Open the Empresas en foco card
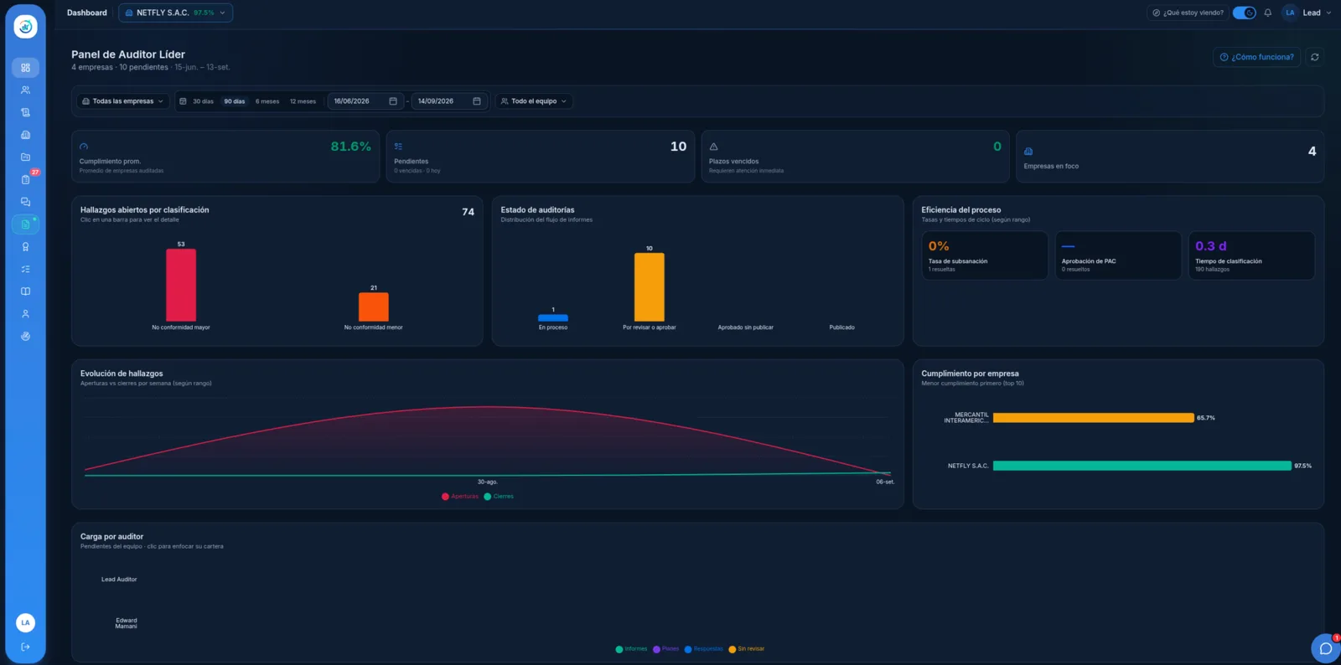1341x665 pixels. (1170, 156)
